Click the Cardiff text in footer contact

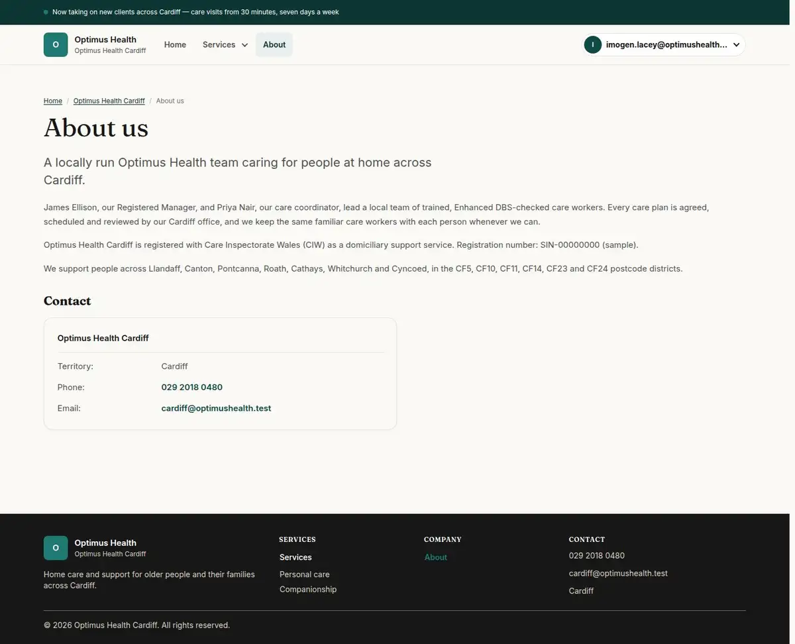tap(581, 591)
